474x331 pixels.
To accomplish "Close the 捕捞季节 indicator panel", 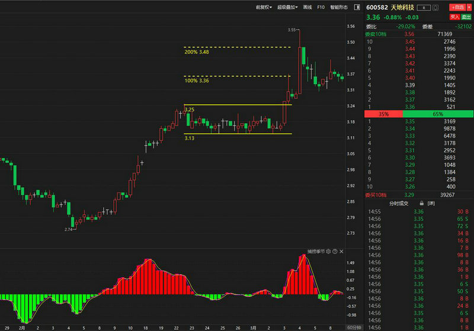I will click(x=342, y=252).
